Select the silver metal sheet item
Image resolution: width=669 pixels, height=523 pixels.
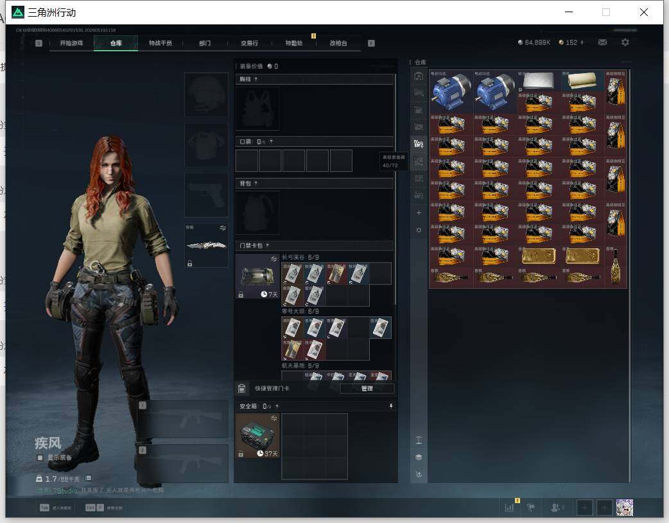coord(539,81)
